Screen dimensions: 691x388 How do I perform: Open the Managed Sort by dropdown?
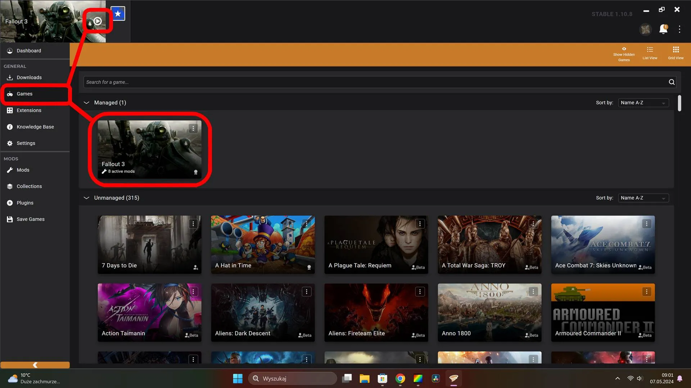coord(643,103)
